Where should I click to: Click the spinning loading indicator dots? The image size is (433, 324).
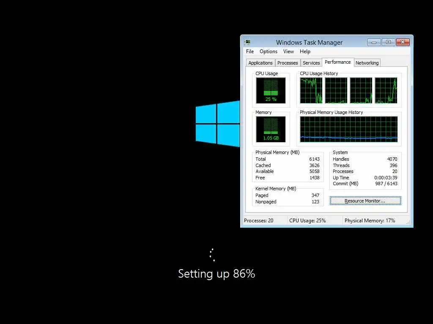(212, 255)
